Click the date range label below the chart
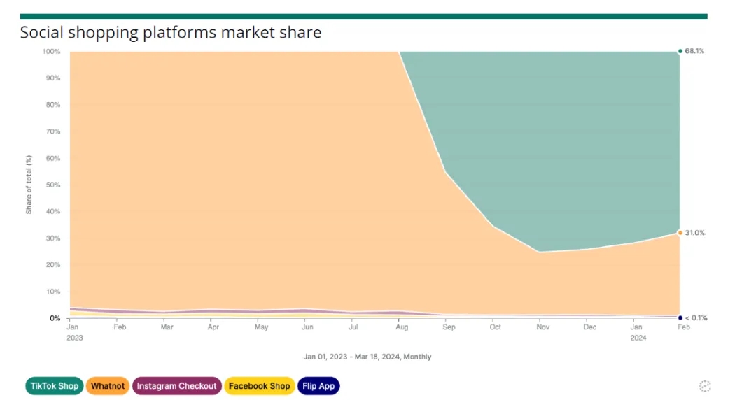 pyautogui.click(x=367, y=357)
